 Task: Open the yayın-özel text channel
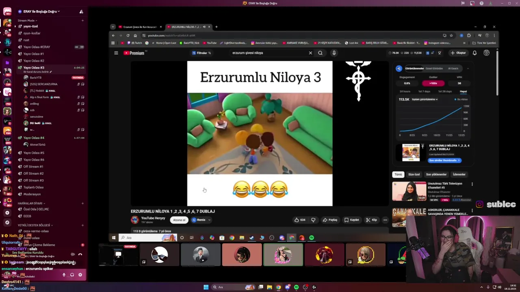30,26
